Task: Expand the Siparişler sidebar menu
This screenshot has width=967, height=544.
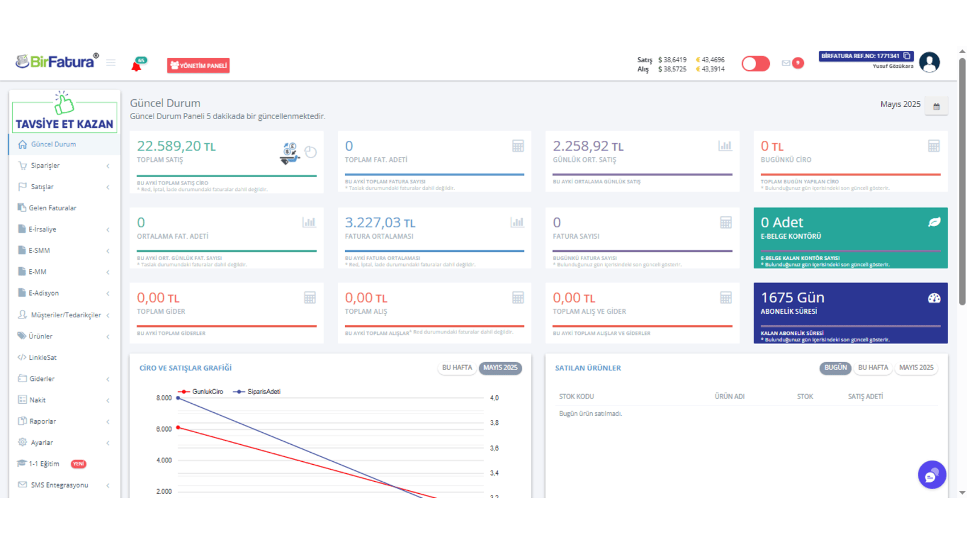Action: pos(64,166)
